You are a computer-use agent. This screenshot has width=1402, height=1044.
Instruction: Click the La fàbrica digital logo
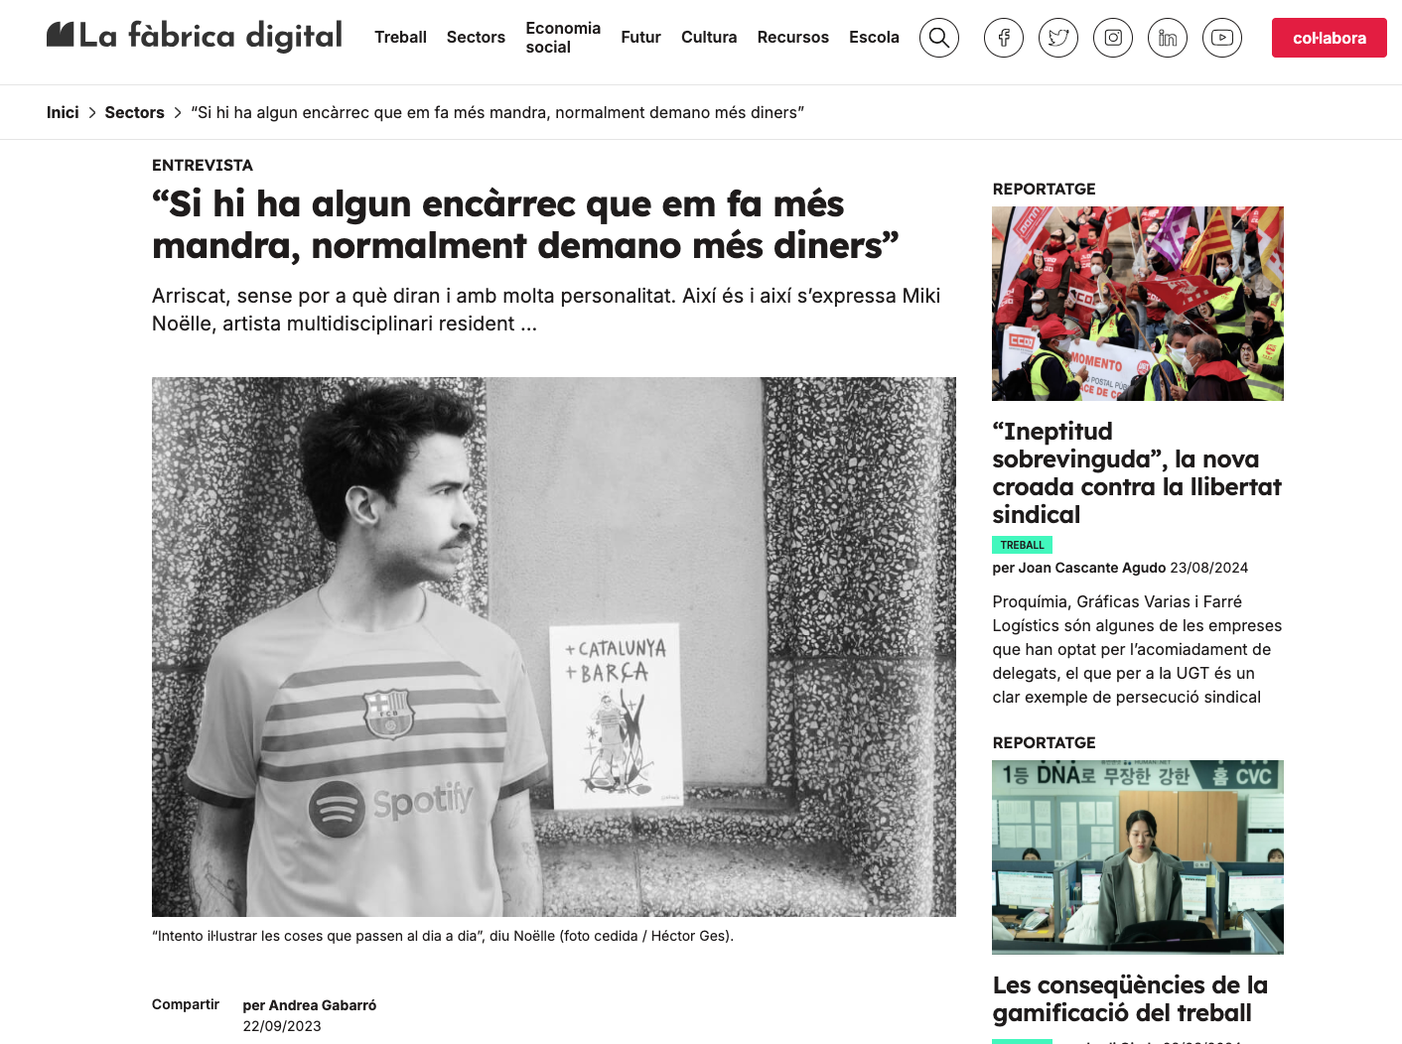(x=195, y=37)
